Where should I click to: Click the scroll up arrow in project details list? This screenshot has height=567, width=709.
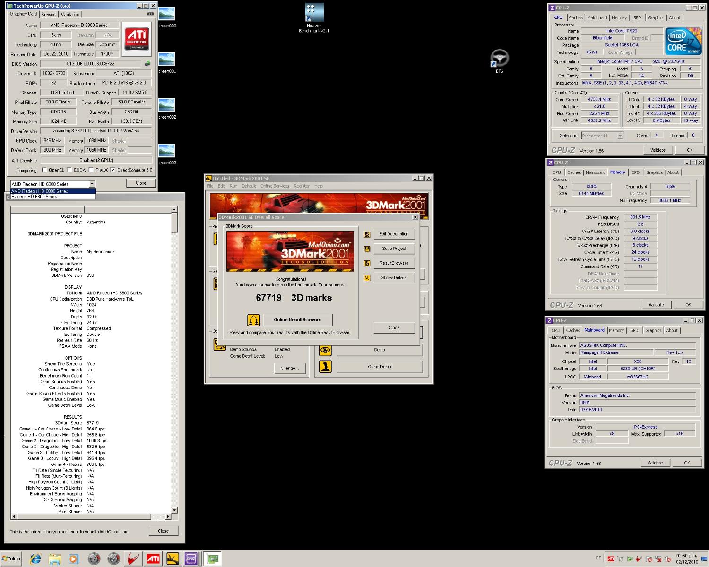(x=174, y=209)
